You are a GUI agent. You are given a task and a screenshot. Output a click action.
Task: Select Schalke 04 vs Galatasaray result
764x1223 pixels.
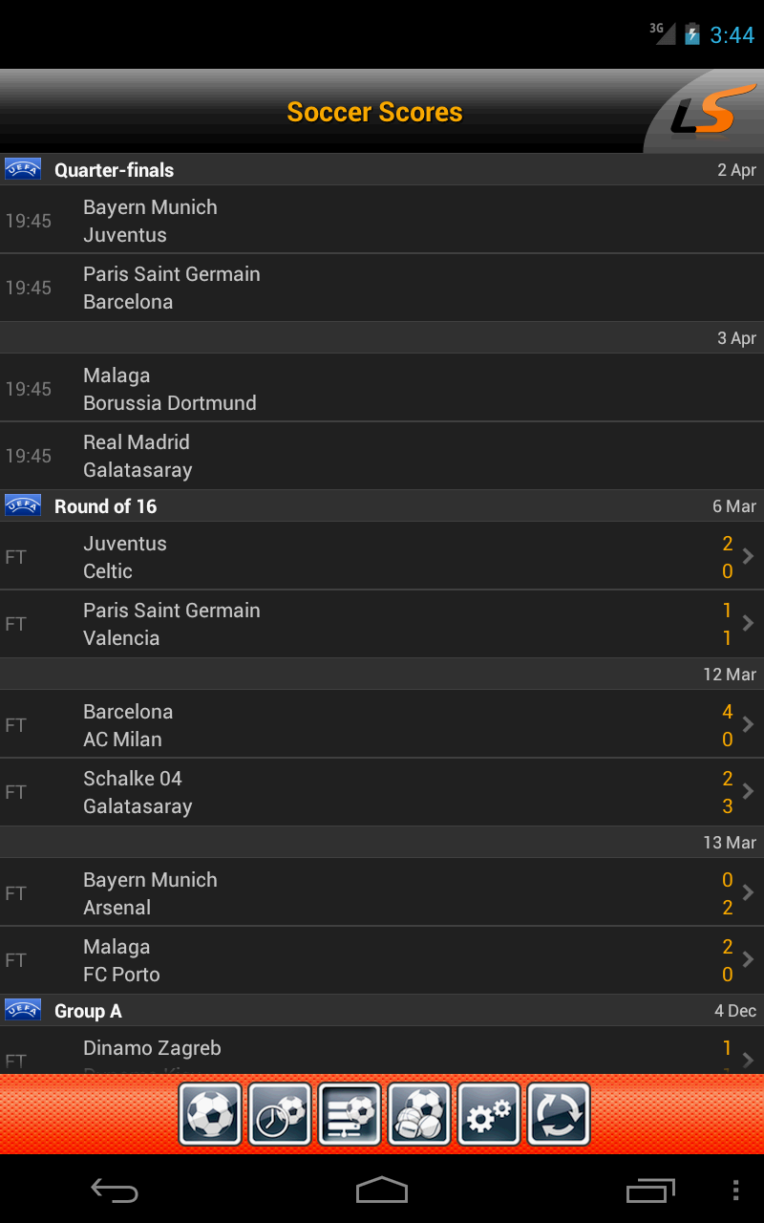(x=382, y=792)
